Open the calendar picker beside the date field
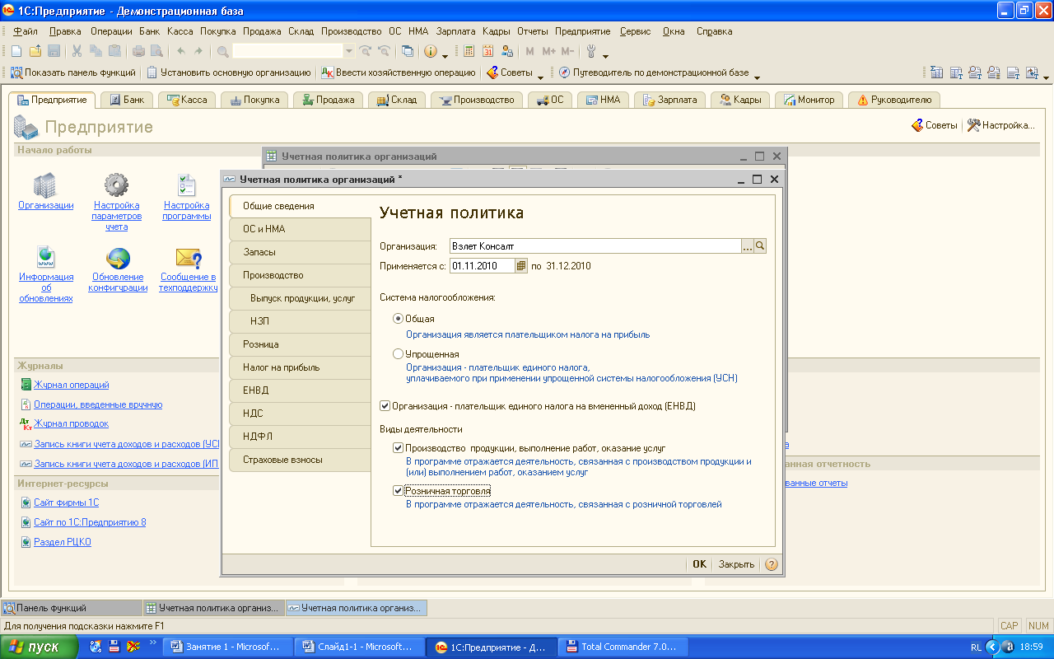The height and width of the screenshot is (659, 1054). click(521, 266)
